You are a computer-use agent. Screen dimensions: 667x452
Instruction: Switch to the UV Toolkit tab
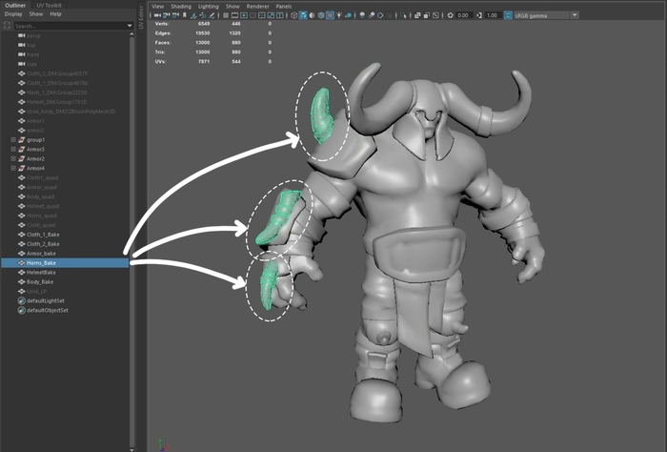point(49,6)
